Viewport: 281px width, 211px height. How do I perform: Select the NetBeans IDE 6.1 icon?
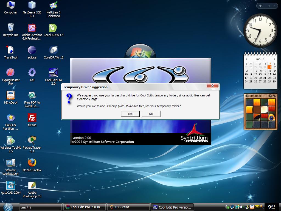tap(32, 9)
